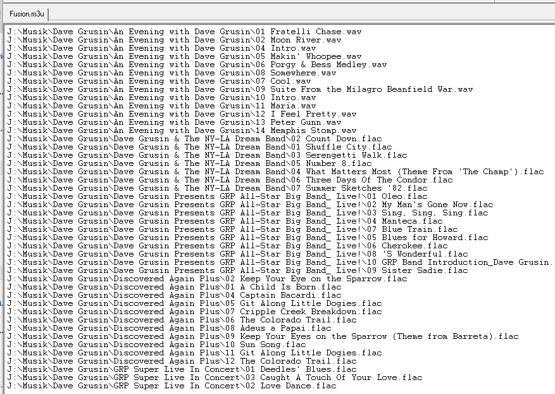This screenshot has height=394, width=555.
Task: Click the line '08 Somewhere.wav'
Action: [x=171, y=73]
